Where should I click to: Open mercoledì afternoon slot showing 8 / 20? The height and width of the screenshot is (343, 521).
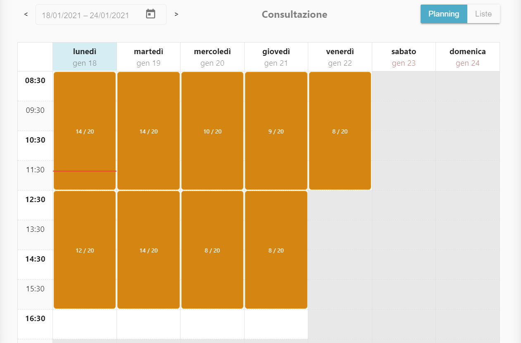[x=212, y=250]
